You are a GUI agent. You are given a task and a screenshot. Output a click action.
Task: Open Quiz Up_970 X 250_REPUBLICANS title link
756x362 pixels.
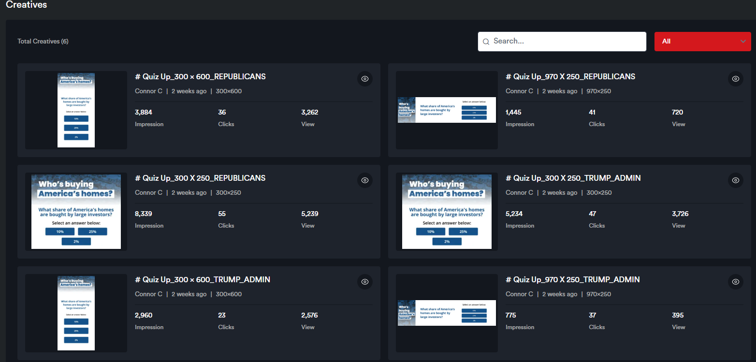pyautogui.click(x=570, y=77)
